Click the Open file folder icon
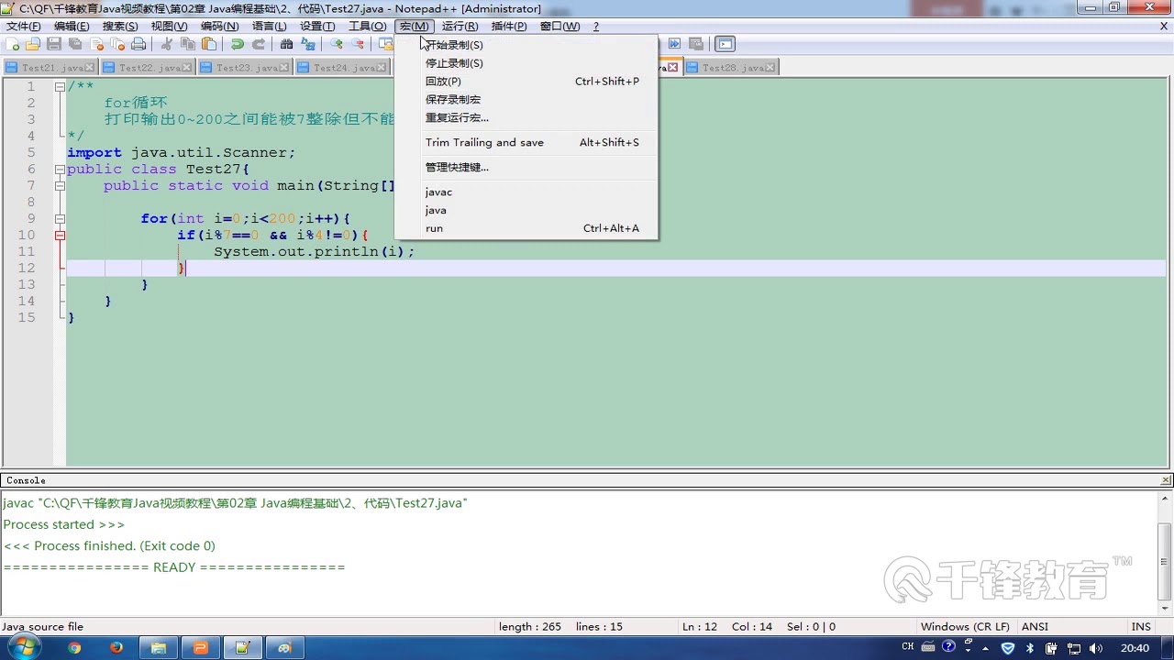 click(x=33, y=44)
